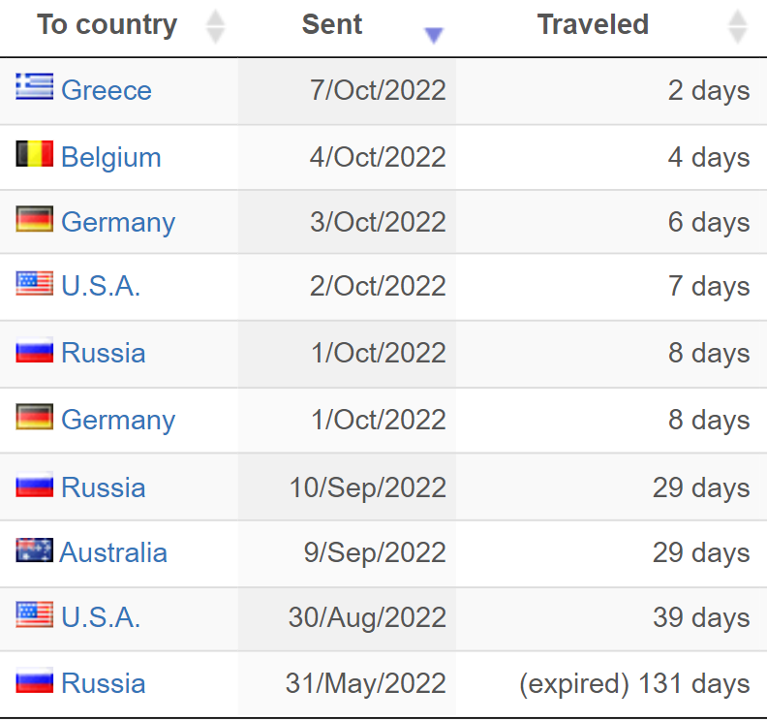Image resolution: width=767 pixels, height=722 pixels.
Task: Click the U.S.A. flag in the 2/Oct/2022 row
Action: 34,283
